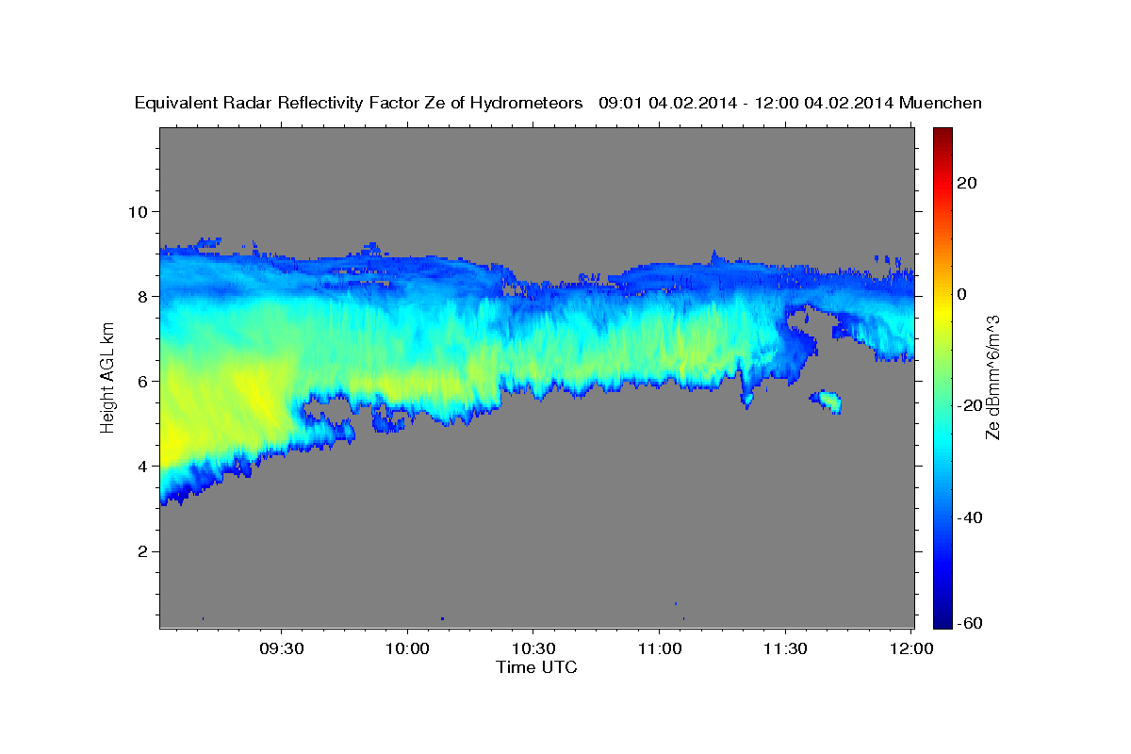Image resolution: width=1131 pixels, height=754 pixels.
Task: Click the station name 'Muenchen' in the title
Action: coord(942,103)
